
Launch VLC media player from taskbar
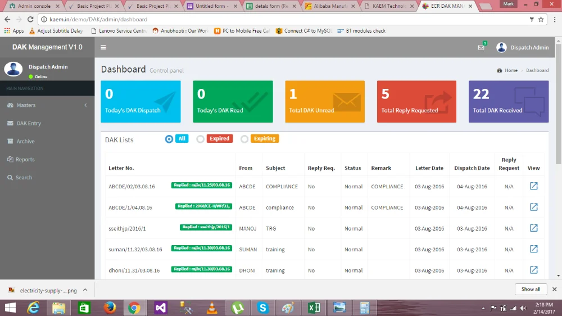coord(212,308)
